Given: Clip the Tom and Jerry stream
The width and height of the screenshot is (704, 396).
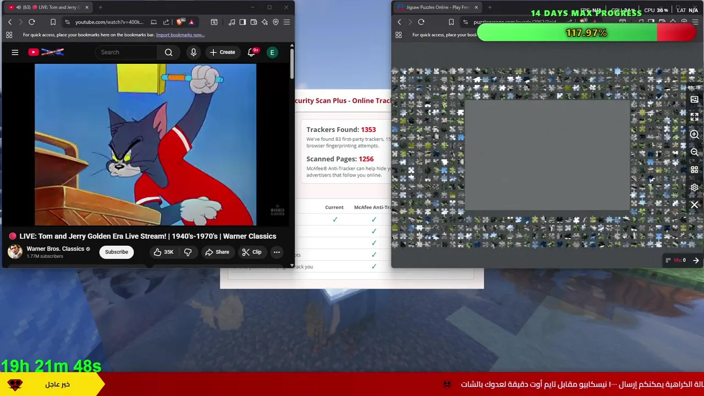Looking at the screenshot, I should point(251,252).
